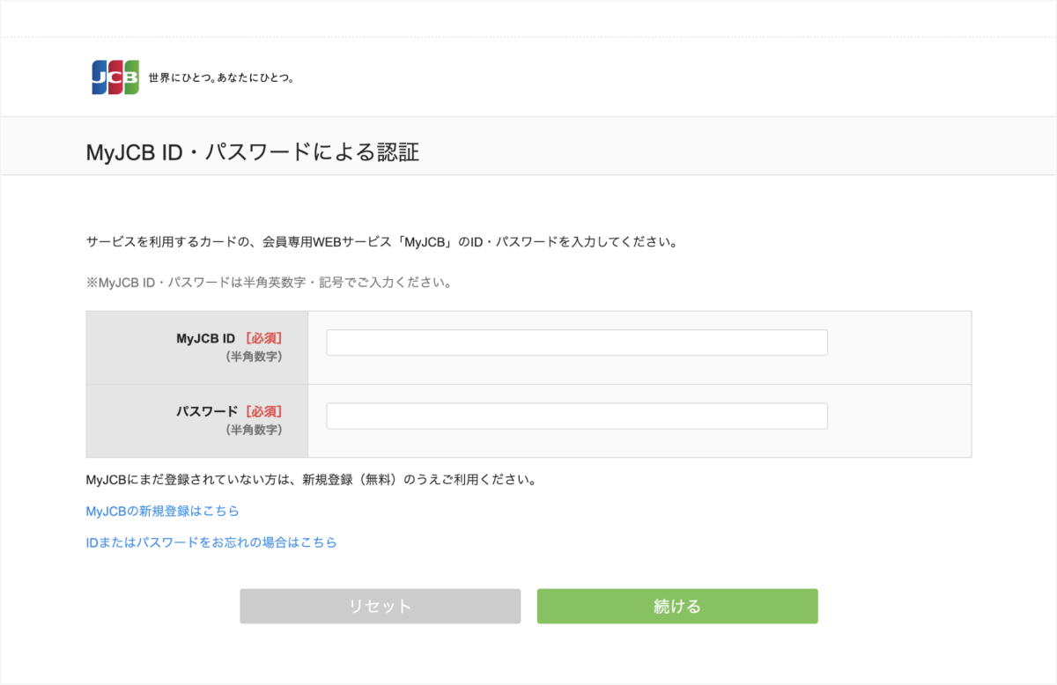Click the MyJCB ID field label
The width and height of the screenshot is (1057, 685).
205,338
